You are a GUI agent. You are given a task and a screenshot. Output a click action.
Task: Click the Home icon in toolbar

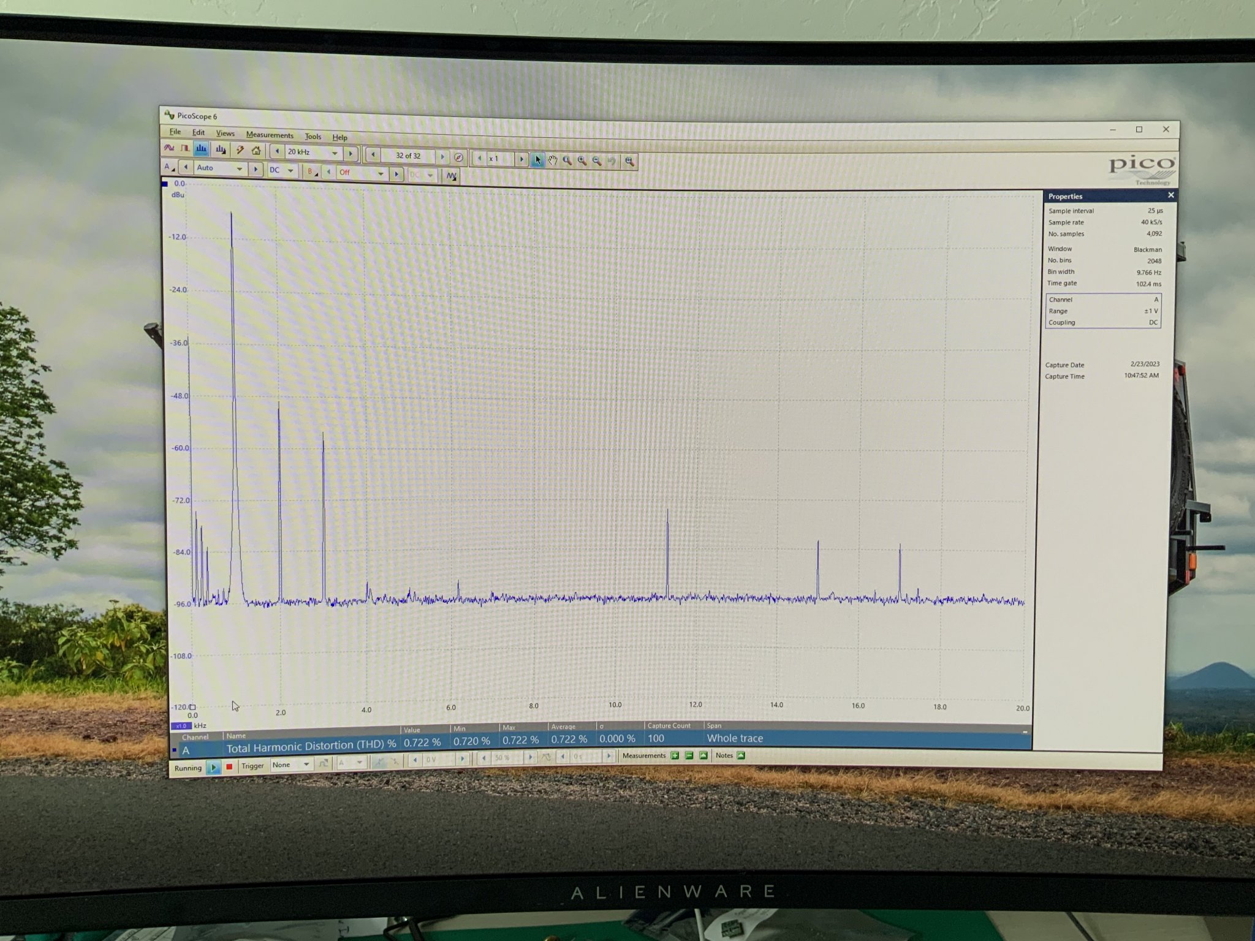tap(256, 151)
